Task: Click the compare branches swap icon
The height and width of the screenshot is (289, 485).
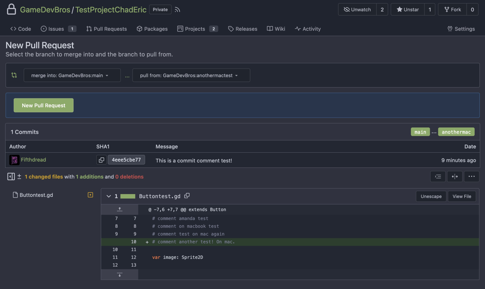Action: pos(14,75)
